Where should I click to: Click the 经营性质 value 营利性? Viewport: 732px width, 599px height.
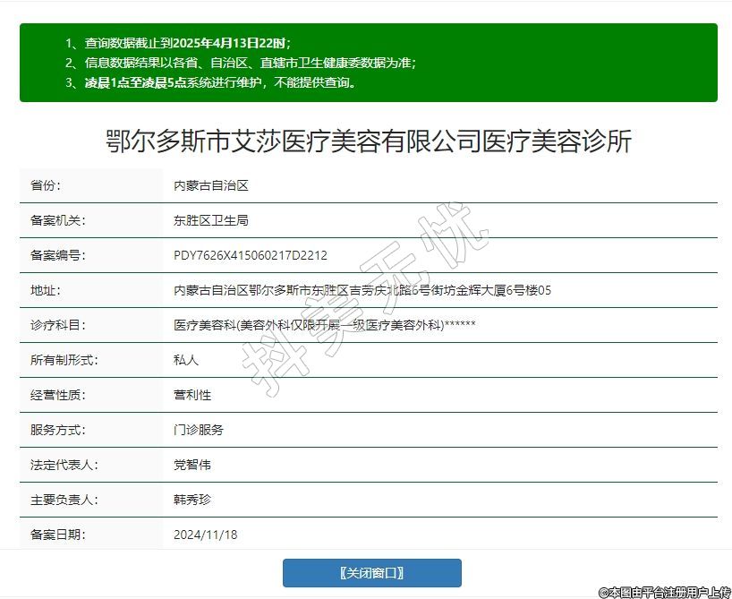[192, 395]
